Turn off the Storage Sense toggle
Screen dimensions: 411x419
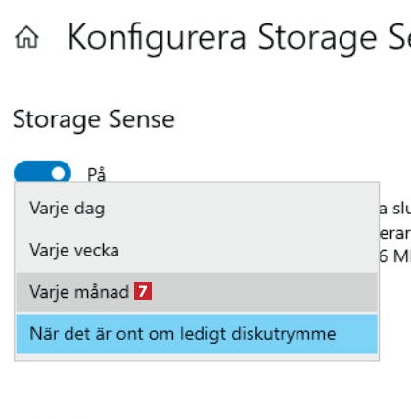(42, 173)
